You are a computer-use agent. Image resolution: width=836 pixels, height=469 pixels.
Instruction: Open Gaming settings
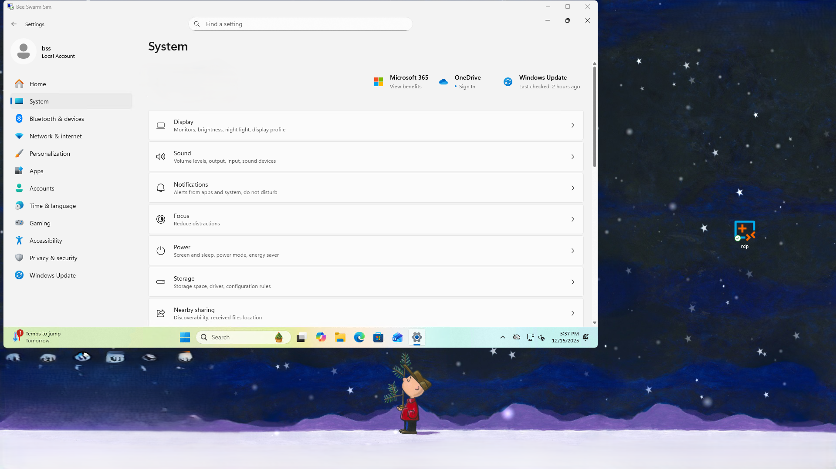pyautogui.click(x=39, y=223)
